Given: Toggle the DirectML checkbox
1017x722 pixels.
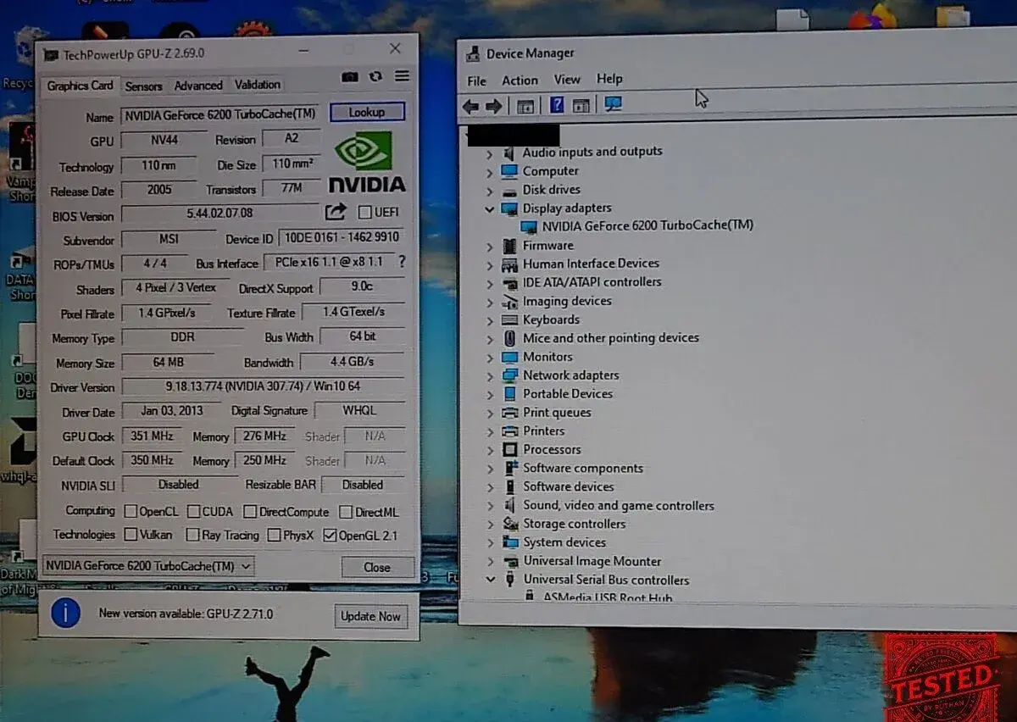Looking at the screenshot, I should (x=346, y=512).
